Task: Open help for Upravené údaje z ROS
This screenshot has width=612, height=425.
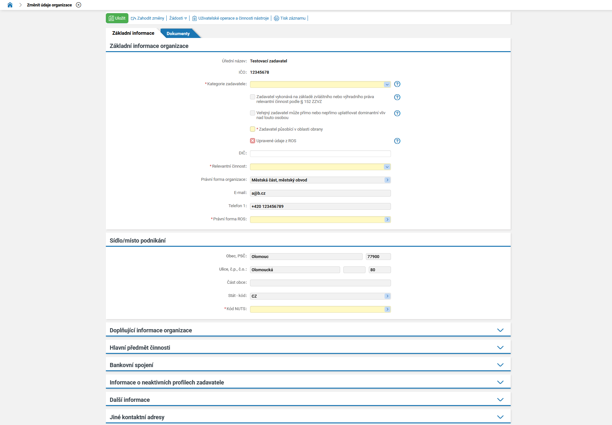Action: click(x=397, y=141)
